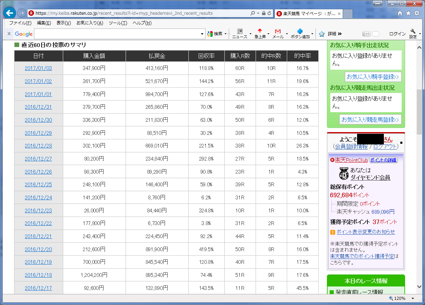
Task: Click the Google 検索 button
Action: [215, 34]
